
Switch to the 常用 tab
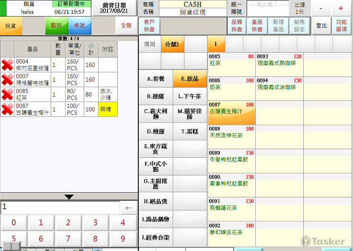(150, 44)
